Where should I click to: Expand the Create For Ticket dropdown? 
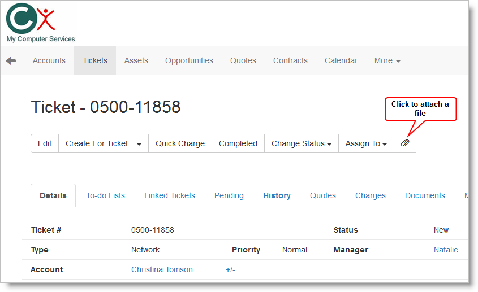[104, 143]
